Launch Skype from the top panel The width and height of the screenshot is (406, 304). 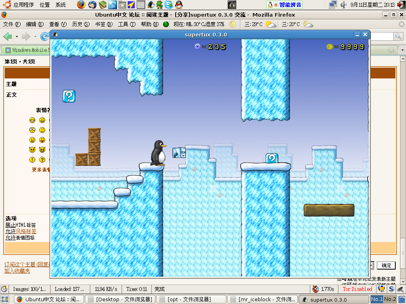[x=169, y=4]
